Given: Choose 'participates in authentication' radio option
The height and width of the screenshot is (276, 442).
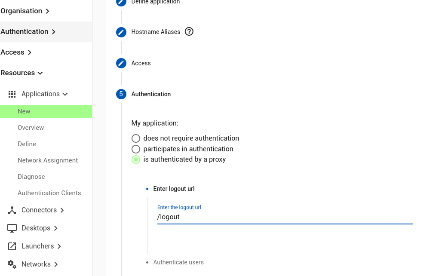Looking at the screenshot, I should pyautogui.click(x=136, y=149).
